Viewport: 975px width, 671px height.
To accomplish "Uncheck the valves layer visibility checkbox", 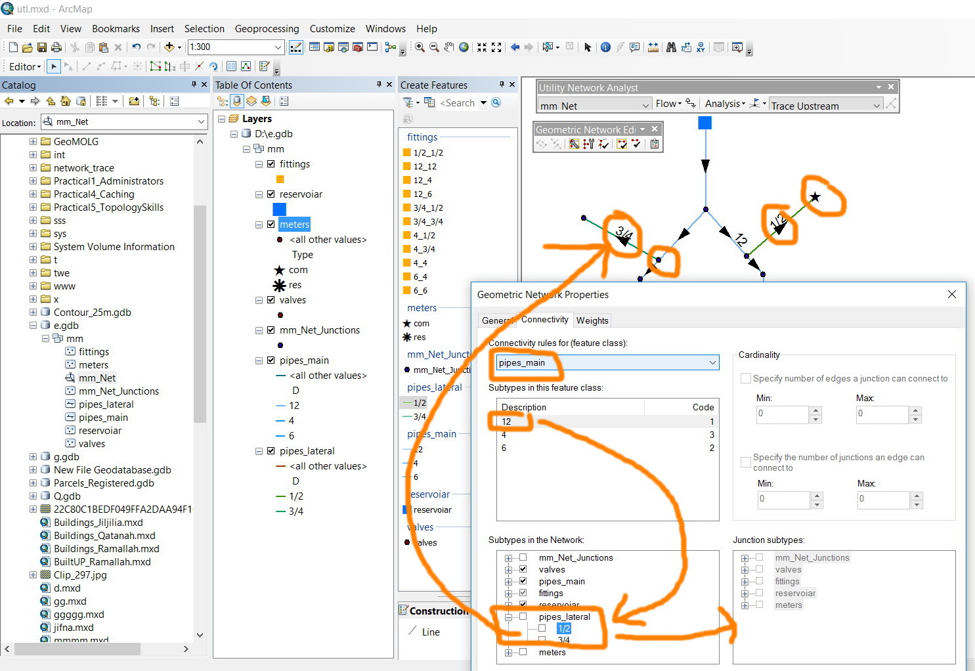I will [271, 300].
